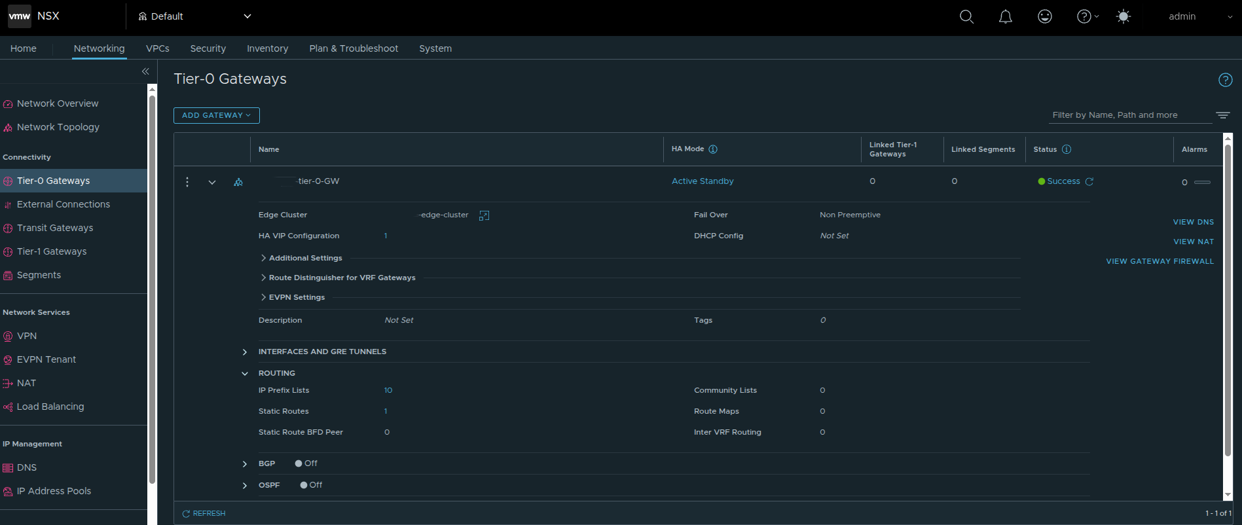Screen dimensions: 1242x525
Task: Open the advanced filter icon
Action: point(1223,115)
